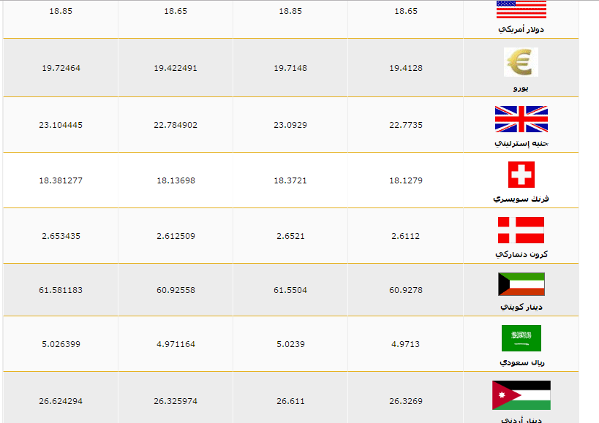This screenshot has height=423, width=599.
Task: Select the جنيه إسترليني label
Action: tap(521, 143)
